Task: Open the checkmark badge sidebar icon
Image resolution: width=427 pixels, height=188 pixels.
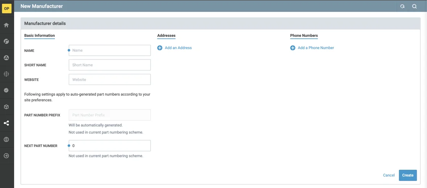Action: tap(6, 90)
